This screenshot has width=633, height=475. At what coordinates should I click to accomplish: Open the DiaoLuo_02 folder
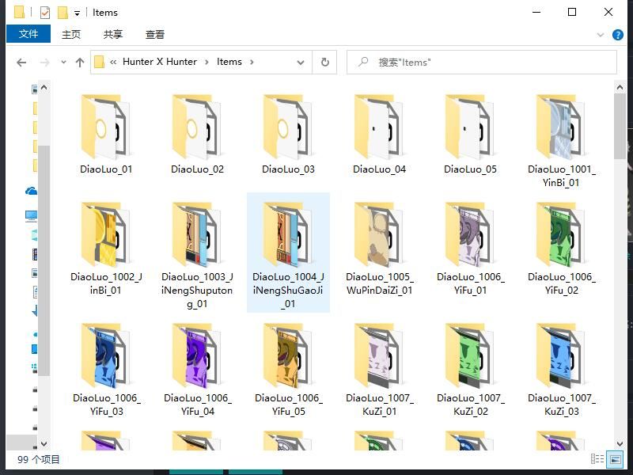click(197, 135)
